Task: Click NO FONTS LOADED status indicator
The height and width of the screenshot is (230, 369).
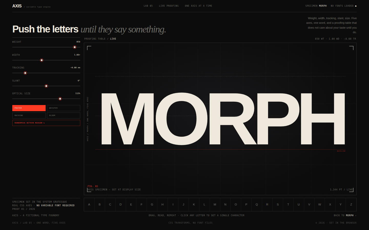Action: [x=343, y=6]
